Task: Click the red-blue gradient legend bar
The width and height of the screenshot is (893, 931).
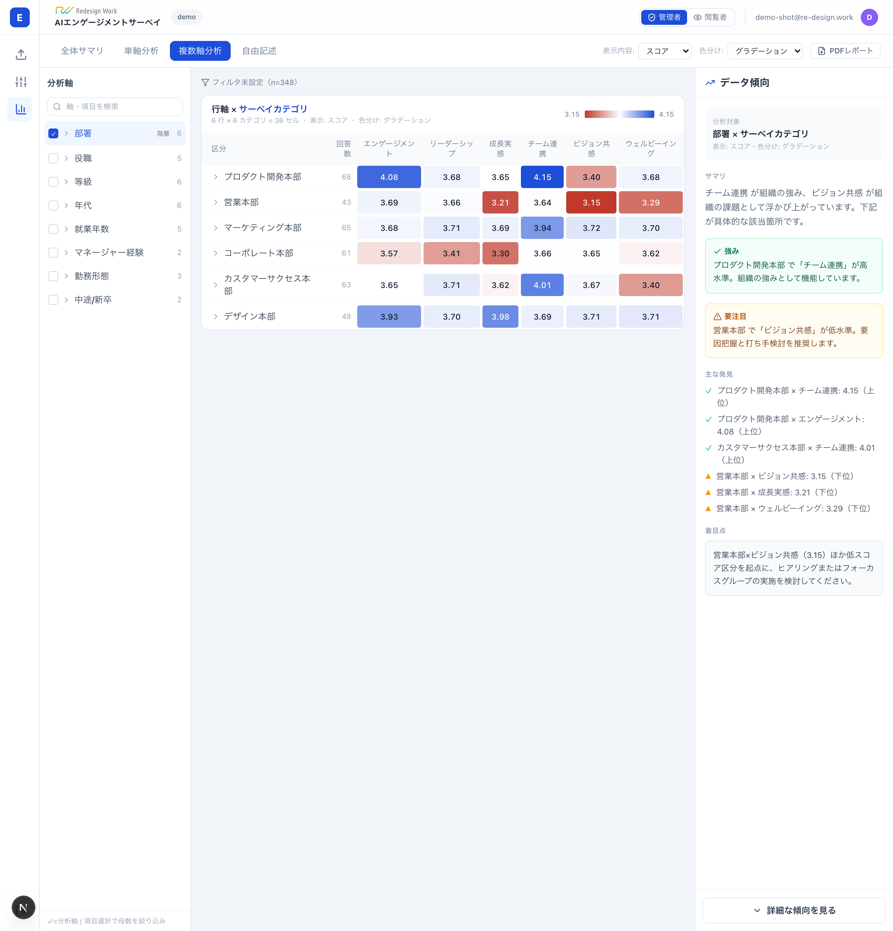Action: 619,115
